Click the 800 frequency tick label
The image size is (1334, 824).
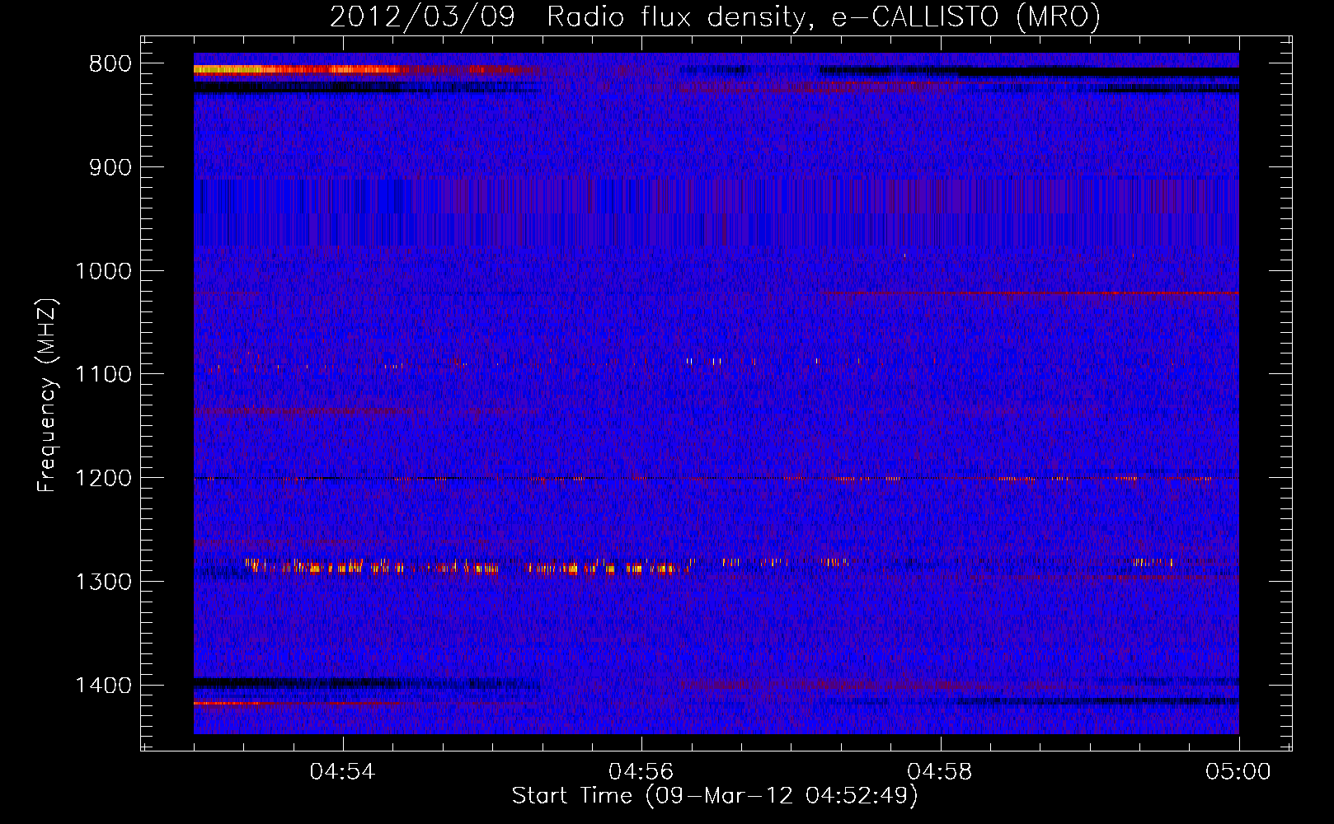click(x=110, y=64)
